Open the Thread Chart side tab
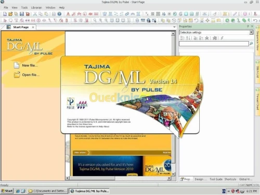 pyautogui.click(x=257, y=101)
